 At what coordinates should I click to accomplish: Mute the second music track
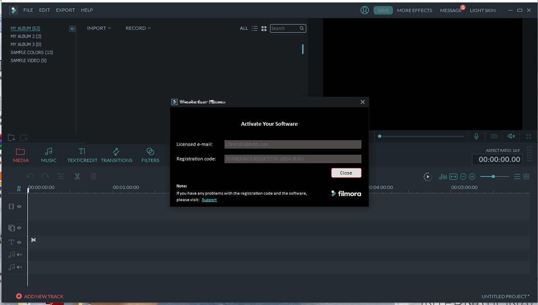[x=19, y=267]
